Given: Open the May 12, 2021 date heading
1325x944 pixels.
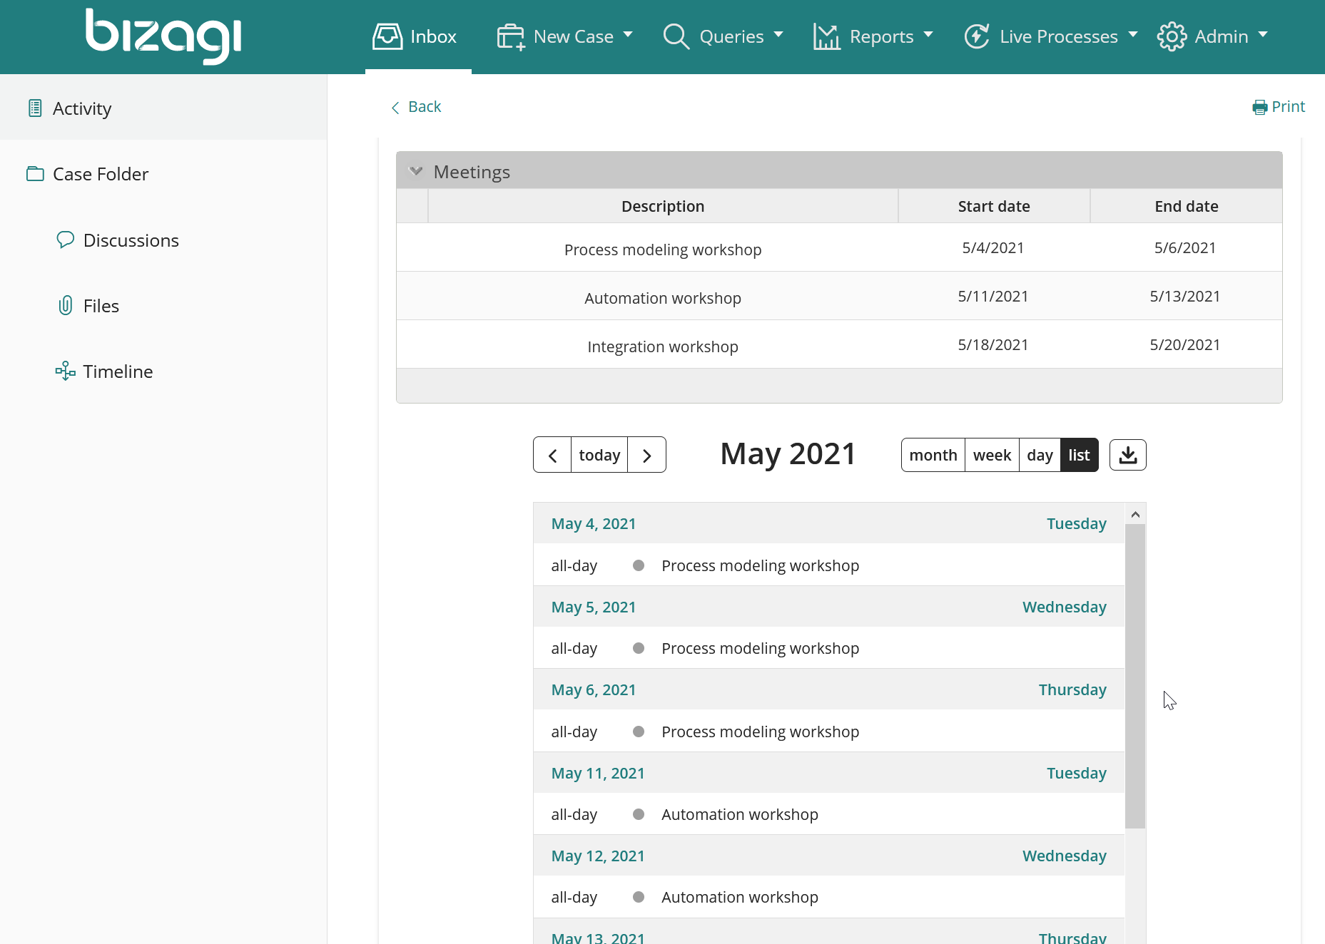Looking at the screenshot, I should [x=598, y=856].
